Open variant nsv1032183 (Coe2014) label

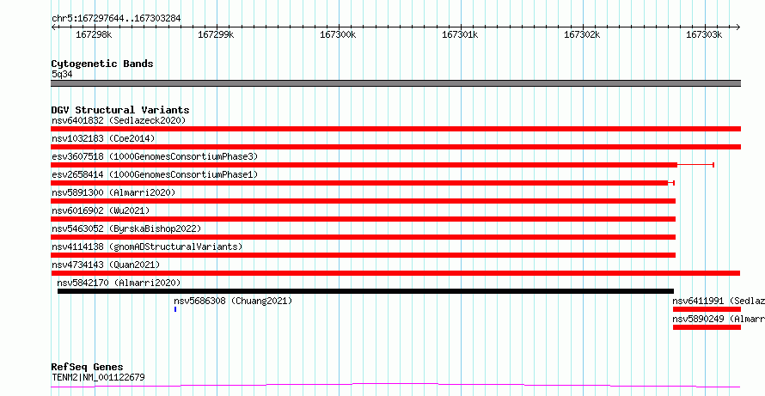point(103,138)
